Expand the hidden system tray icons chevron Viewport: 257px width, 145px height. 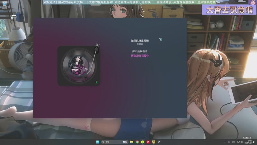tap(225, 142)
